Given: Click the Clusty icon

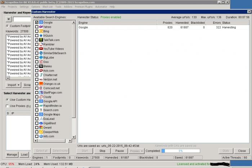Looking at the screenshot, I should (41, 97).
